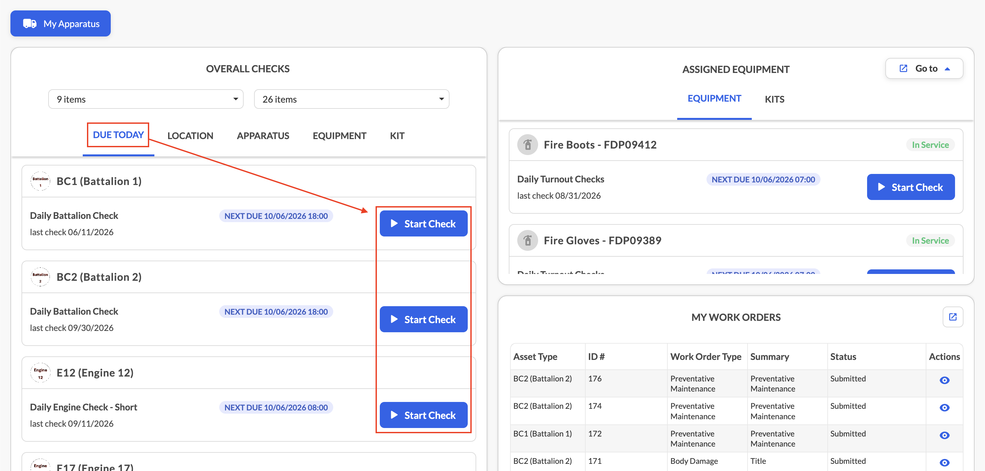This screenshot has height=471, width=985.
Task: Switch to the KITS tab
Action: [x=774, y=99]
